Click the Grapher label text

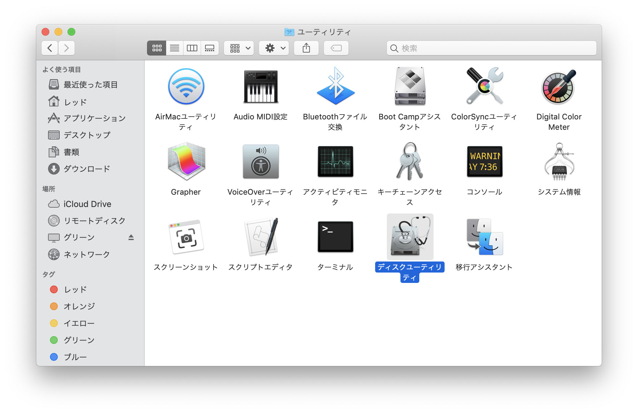186,192
